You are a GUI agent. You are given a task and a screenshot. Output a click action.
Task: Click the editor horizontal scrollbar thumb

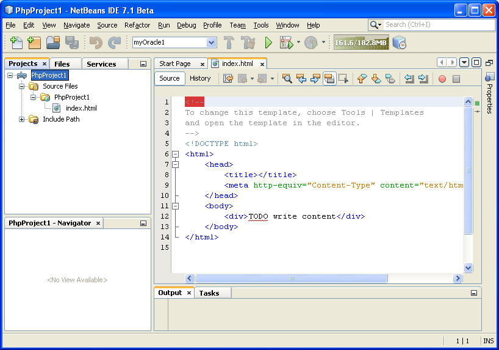pos(291,279)
